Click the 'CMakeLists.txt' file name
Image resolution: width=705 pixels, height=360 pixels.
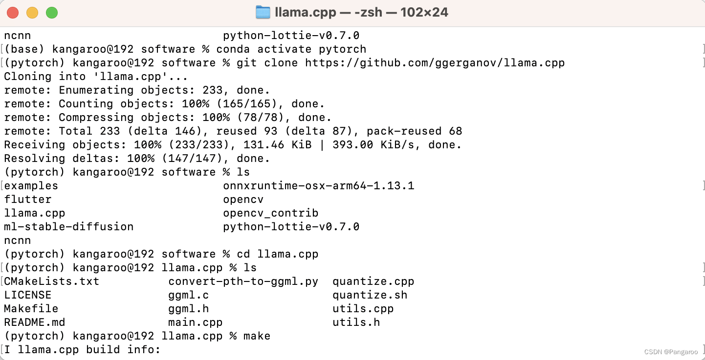pyautogui.click(x=52, y=281)
